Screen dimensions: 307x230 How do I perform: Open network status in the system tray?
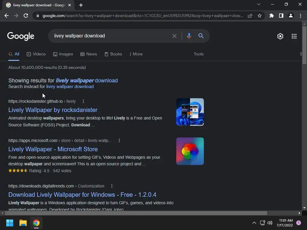(262, 223)
